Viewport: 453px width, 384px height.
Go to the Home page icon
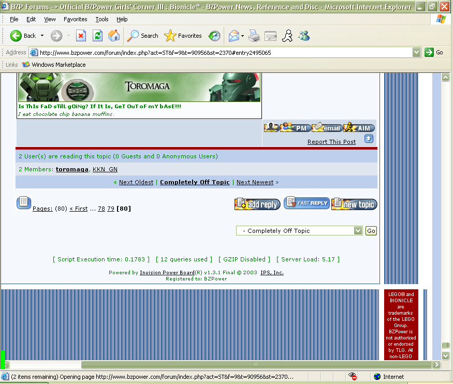click(114, 36)
